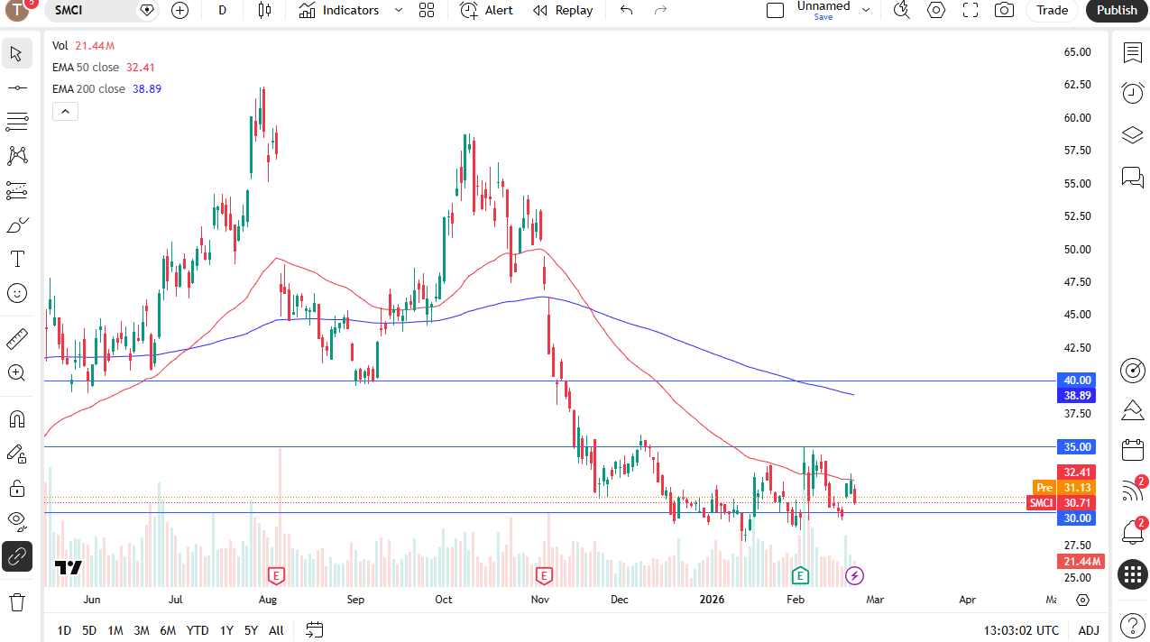Open the quick search icon
Viewport: 1150px width, 642px height.
pyautogui.click(x=901, y=10)
